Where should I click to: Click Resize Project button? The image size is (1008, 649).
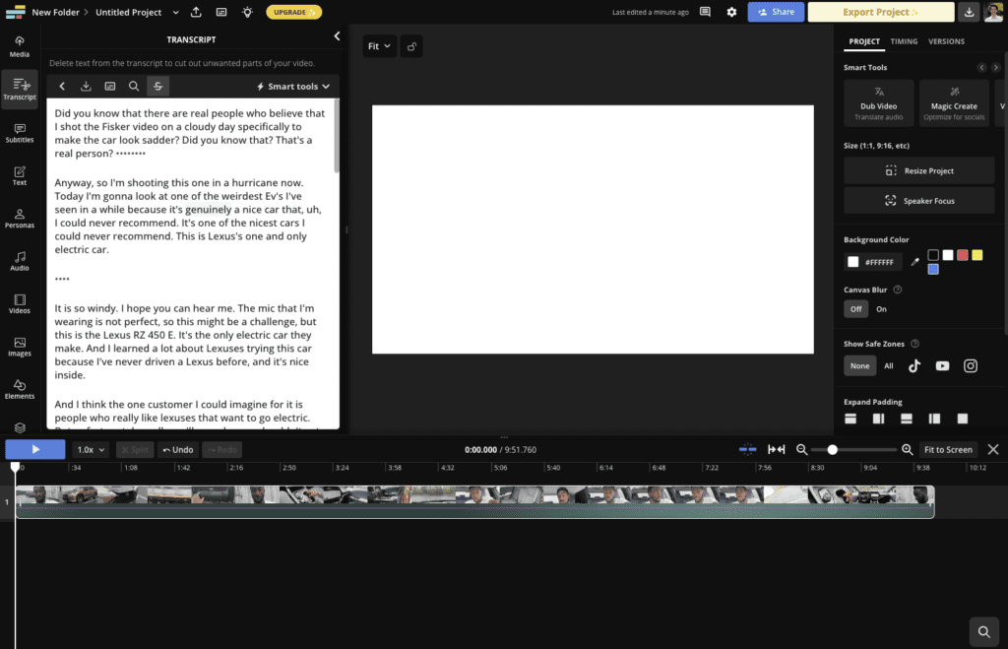[919, 171]
